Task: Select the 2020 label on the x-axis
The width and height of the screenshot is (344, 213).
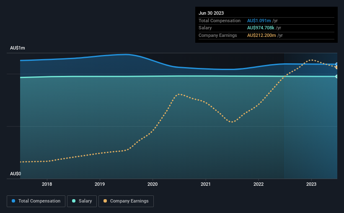Action: click(153, 184)
